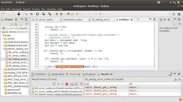Click the export results page icon
Image resolution: width=183 pixels, height=102 pixels.
tap(76, 84)
